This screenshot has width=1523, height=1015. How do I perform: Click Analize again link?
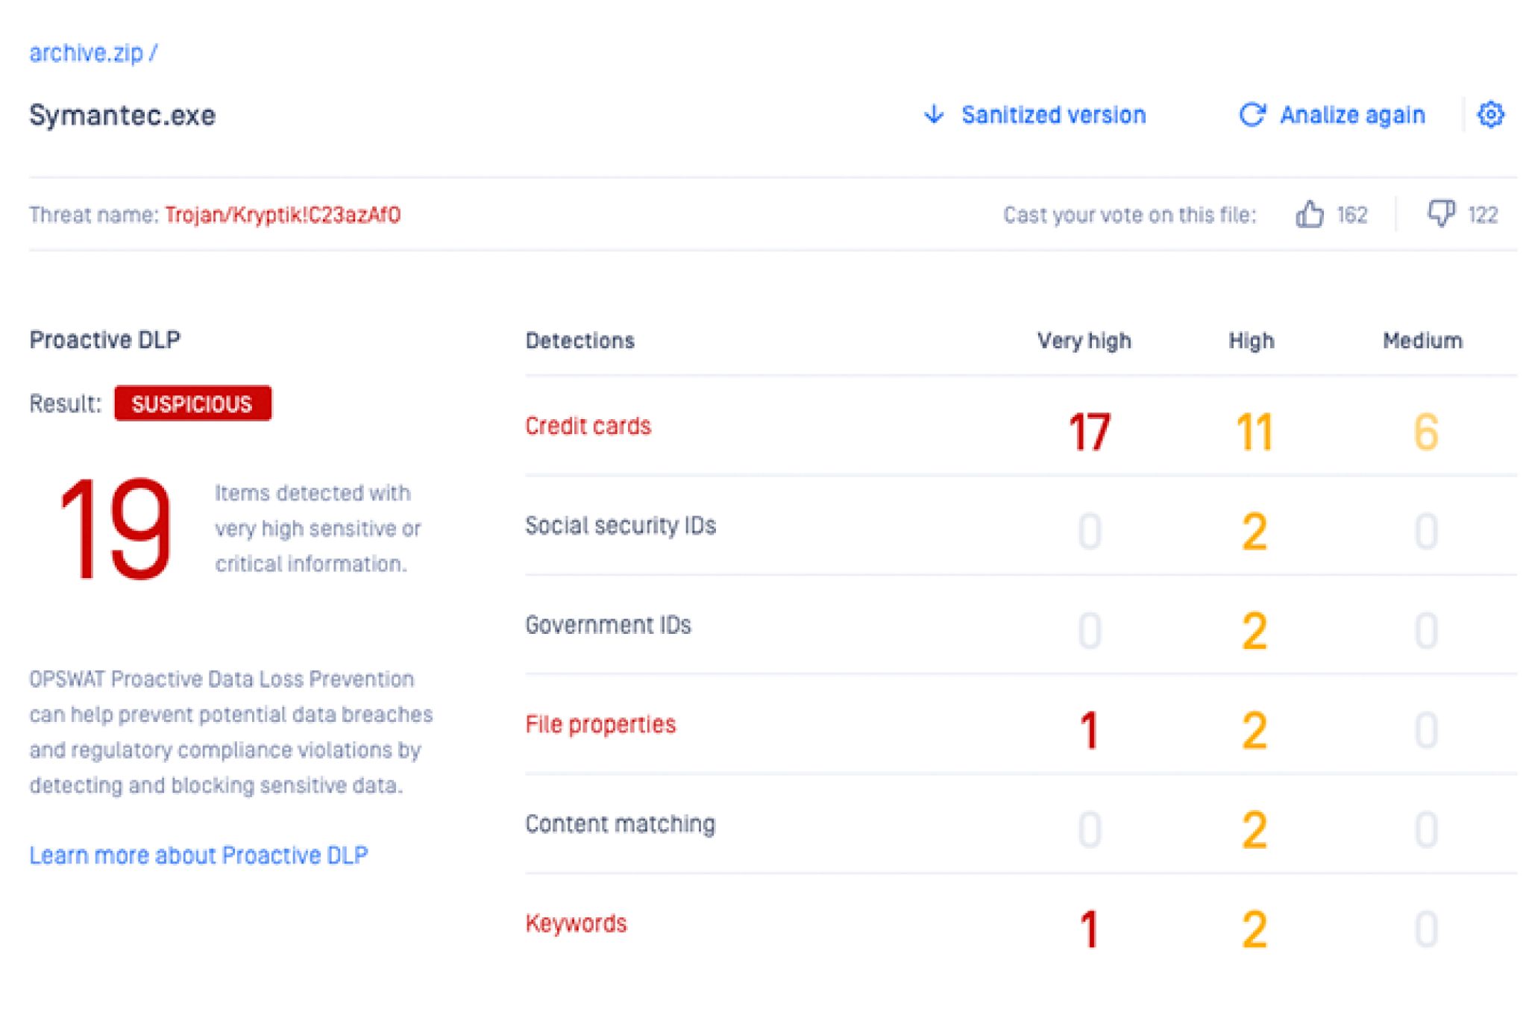pos(1352,115)
